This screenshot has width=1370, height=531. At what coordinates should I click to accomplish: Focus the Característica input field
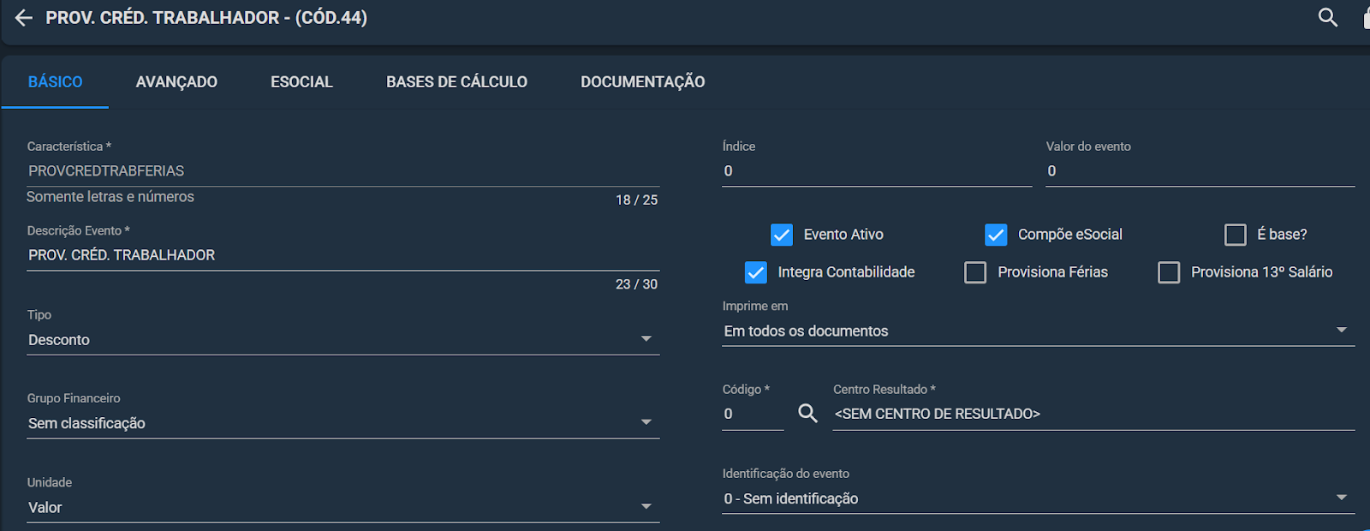pyautogui.click(x=343, y=171)
